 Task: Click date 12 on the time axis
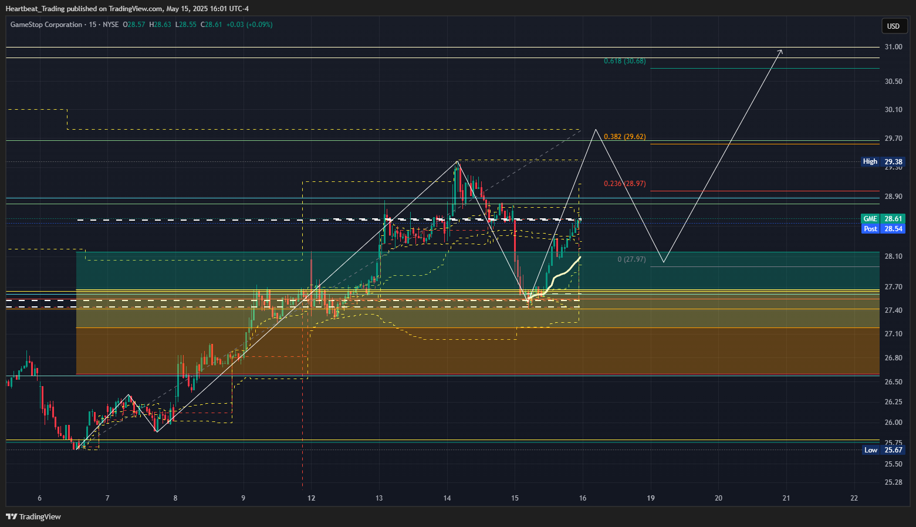pyautogui.click(x=311, y=498)
